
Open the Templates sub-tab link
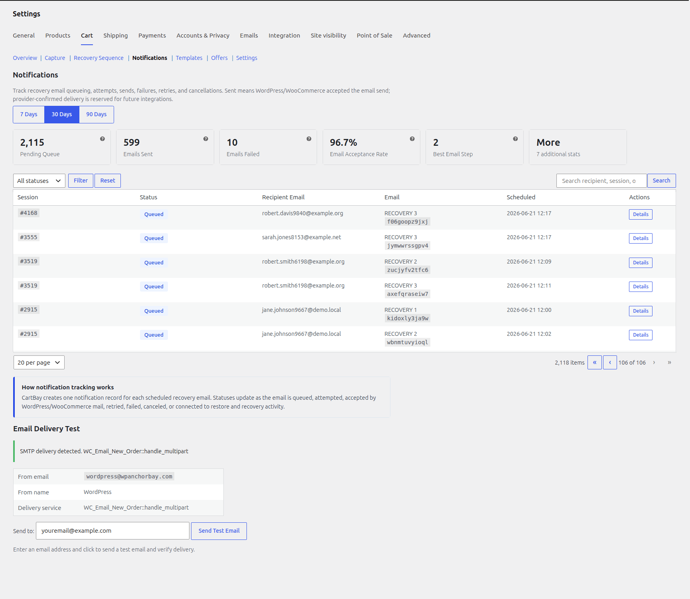(189, 58)
